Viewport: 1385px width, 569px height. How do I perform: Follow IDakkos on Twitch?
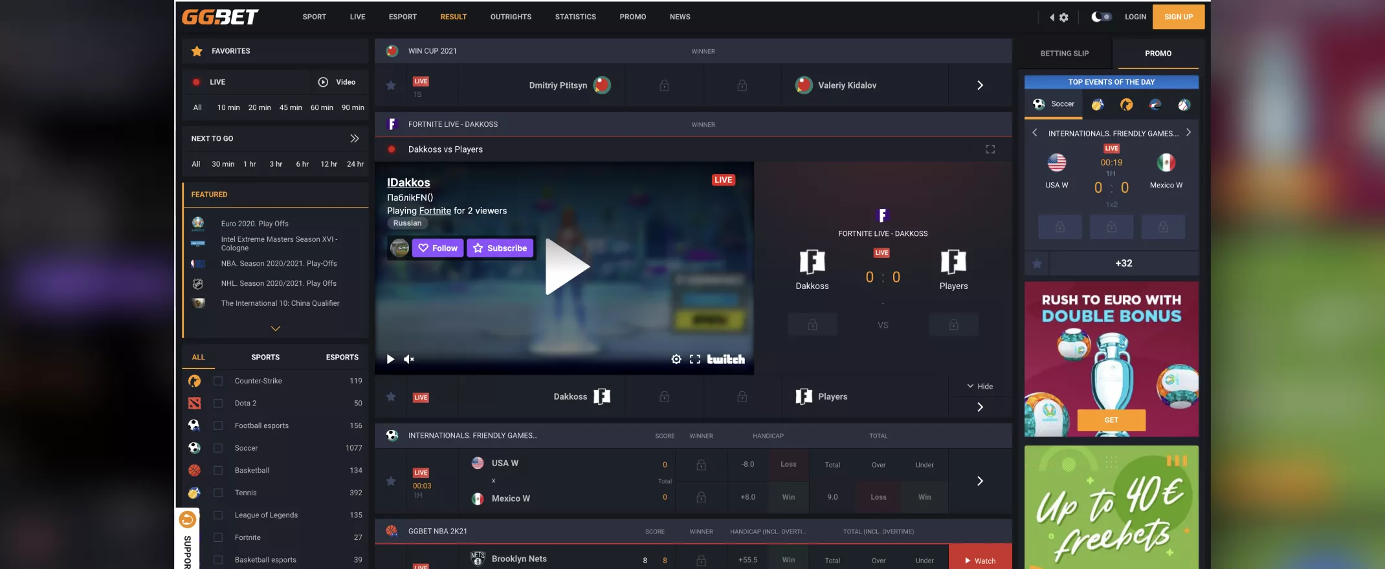click(x=438, y=248)
